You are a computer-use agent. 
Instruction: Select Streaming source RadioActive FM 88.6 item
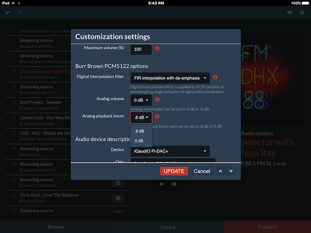click(38, 43)
